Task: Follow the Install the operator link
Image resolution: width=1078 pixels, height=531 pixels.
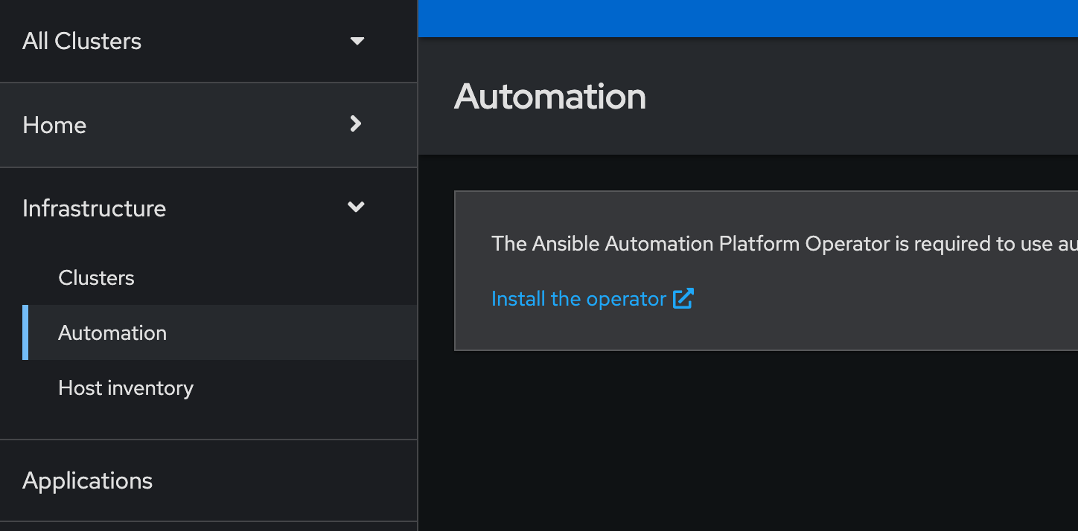Action: [x=578, y=299]
